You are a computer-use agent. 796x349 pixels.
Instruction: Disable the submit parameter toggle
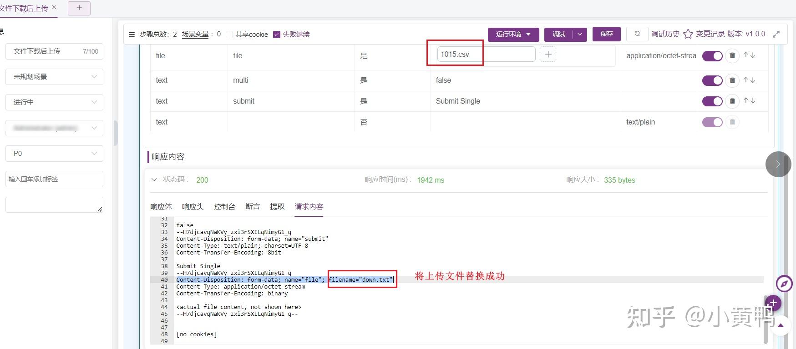[x=712, y=101]
